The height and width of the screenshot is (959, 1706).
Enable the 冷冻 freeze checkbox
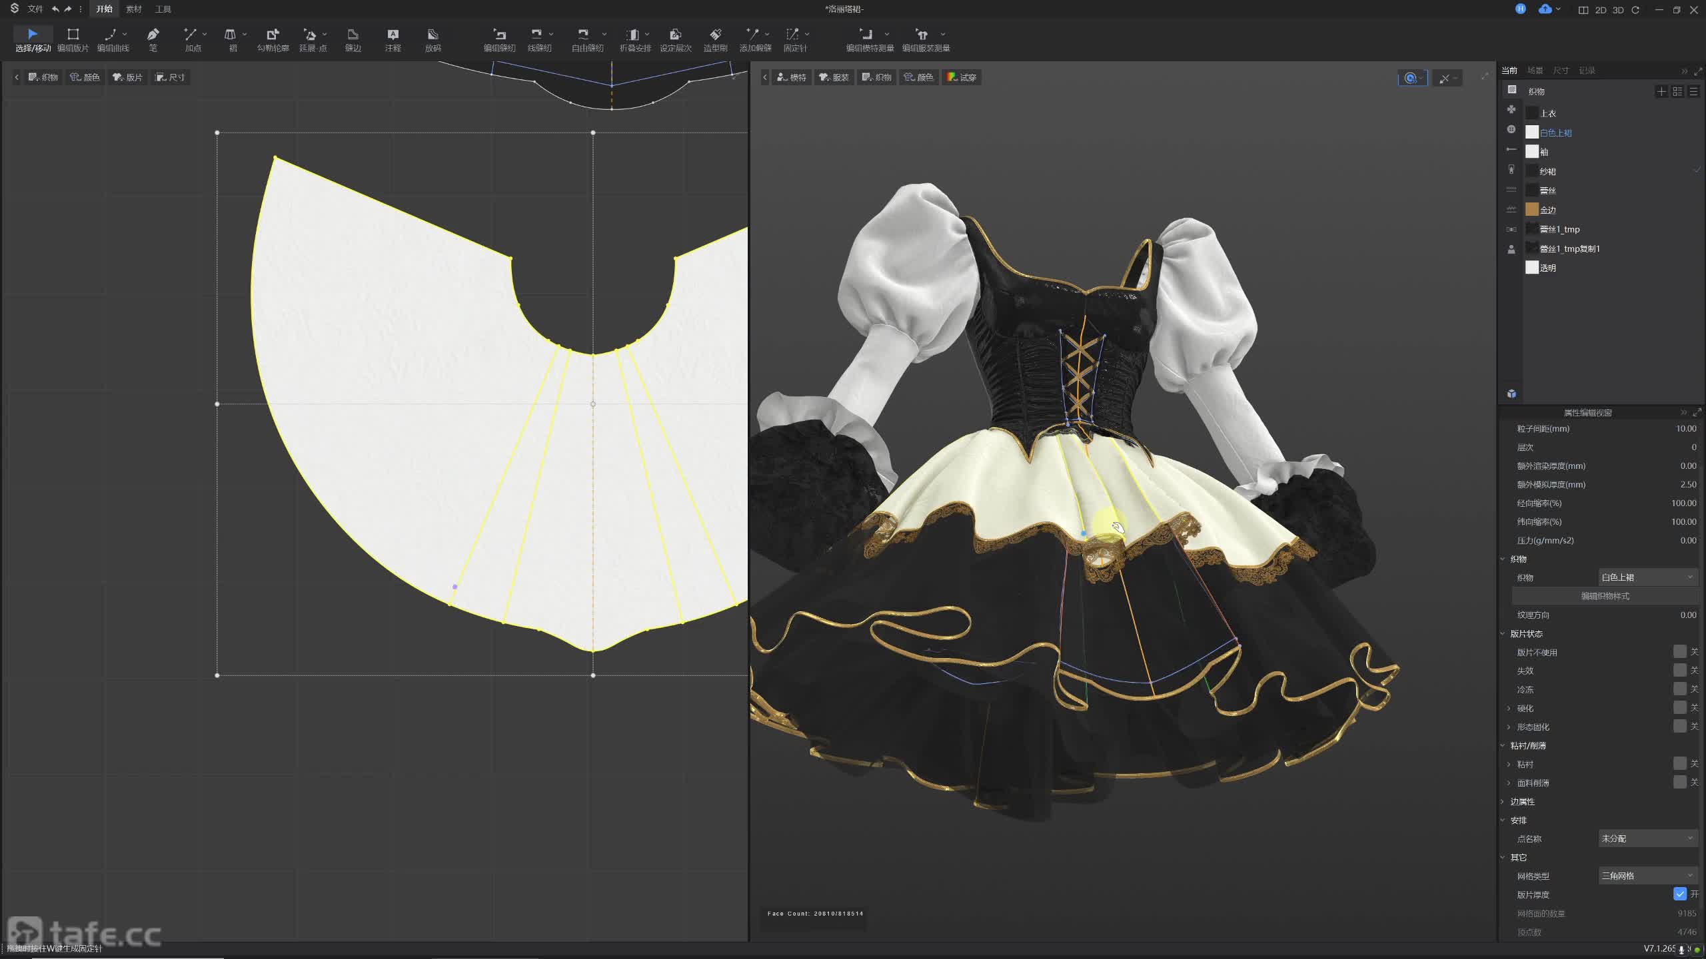[x=1679, y=689]
